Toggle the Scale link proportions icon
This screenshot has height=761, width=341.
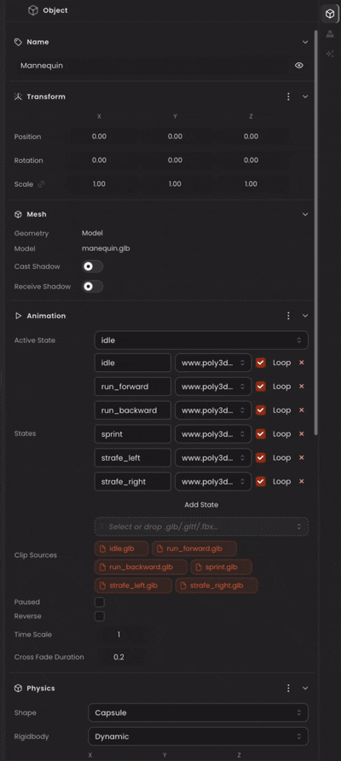pos(41,184)
